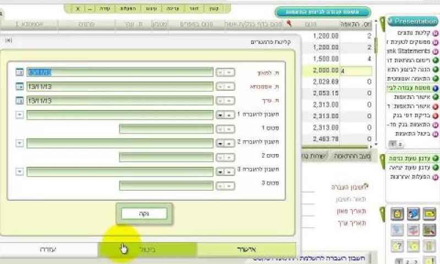
Task: Click the סכום 2 input field
Action: pos(166,157)
